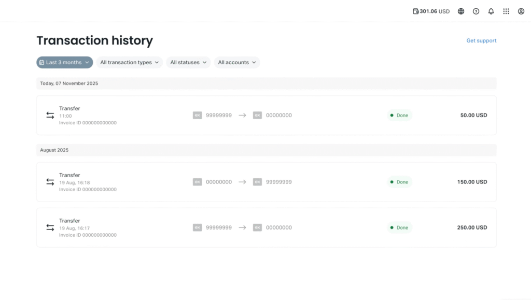Open the All statuses filter dropdown
Screen dimensions: 531x300
[x=188, y=63]
